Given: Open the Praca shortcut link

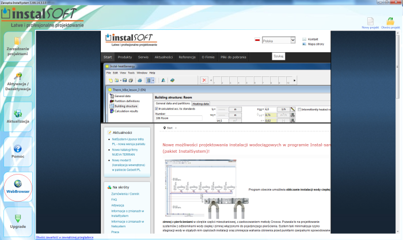Looking at the screenshot, I should pyautogui.click(x=115, y=232).
